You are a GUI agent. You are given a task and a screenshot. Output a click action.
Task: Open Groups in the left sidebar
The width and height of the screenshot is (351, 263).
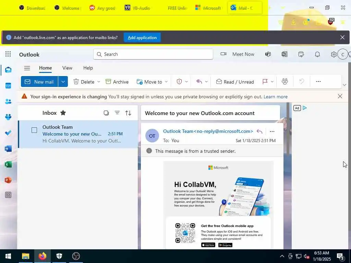pos(8,117)
